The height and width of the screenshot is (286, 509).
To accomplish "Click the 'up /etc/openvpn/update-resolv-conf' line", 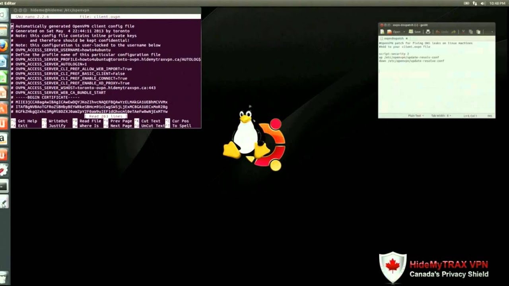I will point(409,57).
